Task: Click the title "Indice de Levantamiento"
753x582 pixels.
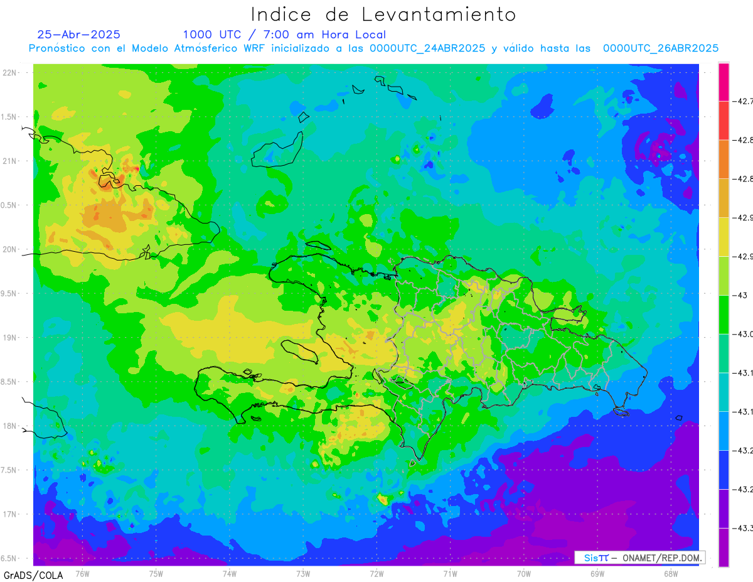Action: point(383,14)
